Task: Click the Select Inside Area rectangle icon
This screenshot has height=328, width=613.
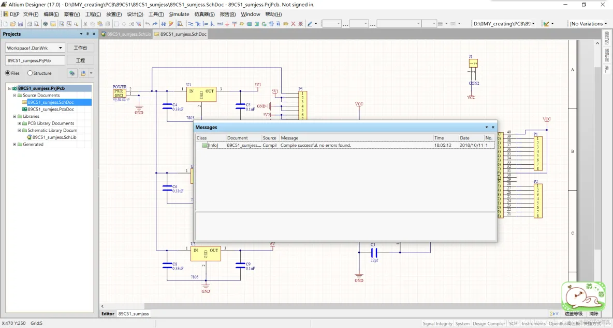Action: pyautogui.click(x=116, y=24)
